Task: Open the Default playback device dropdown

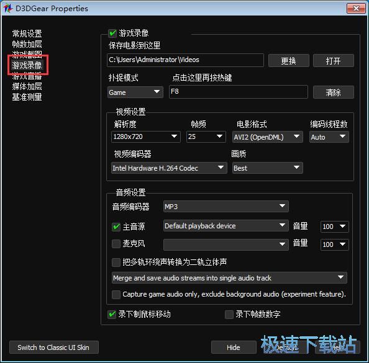Action: [225, 226]
